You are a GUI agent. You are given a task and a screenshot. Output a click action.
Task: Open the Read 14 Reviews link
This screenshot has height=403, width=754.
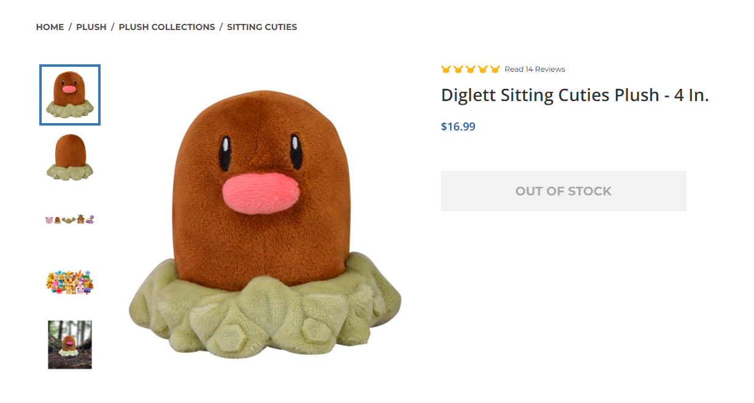pyautogui.click(x=535, y=69)
